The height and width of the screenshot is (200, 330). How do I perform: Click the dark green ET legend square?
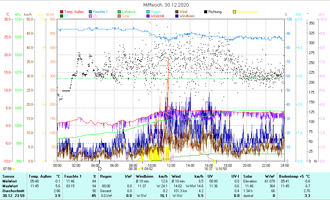point(62,16)
